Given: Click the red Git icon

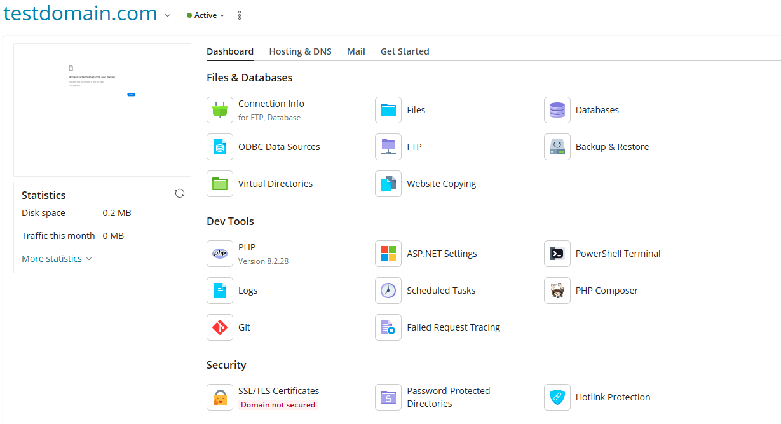Looking at the screenshot, I should tap(220, 327).
